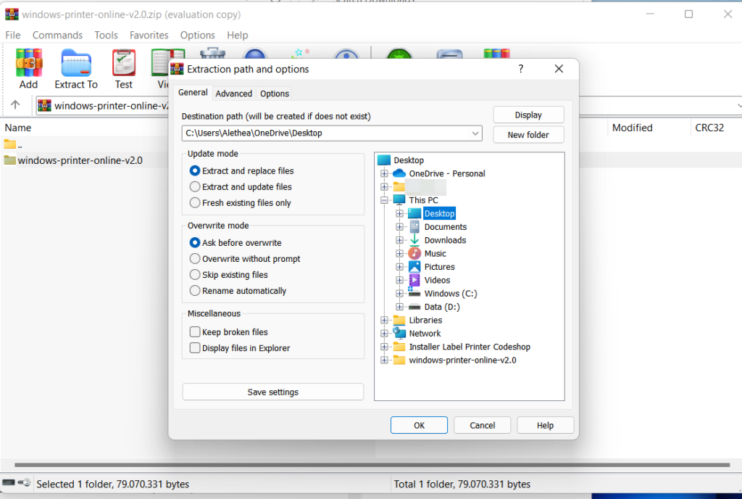Click the Add toolbar icon in WinRAR
The width and height of the screenshot is (742, 499).
(28, 62)
